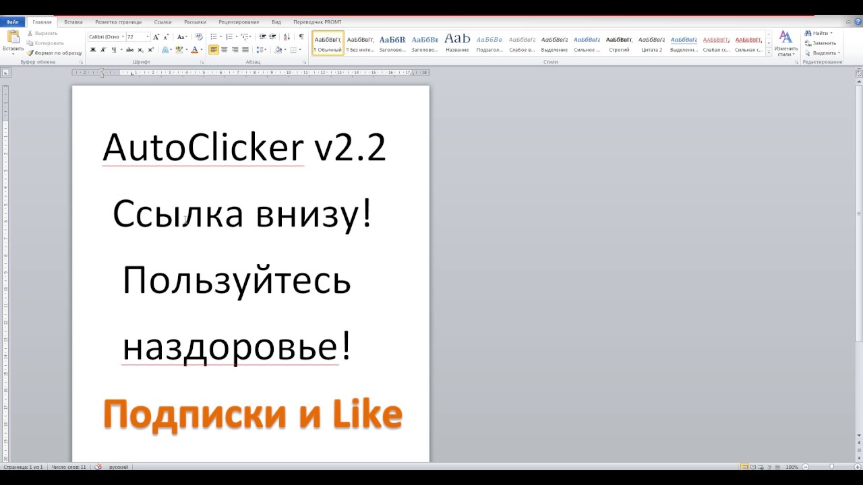Expand the Styles gallery More arrow
863x485 pixels.
(769, 52)
